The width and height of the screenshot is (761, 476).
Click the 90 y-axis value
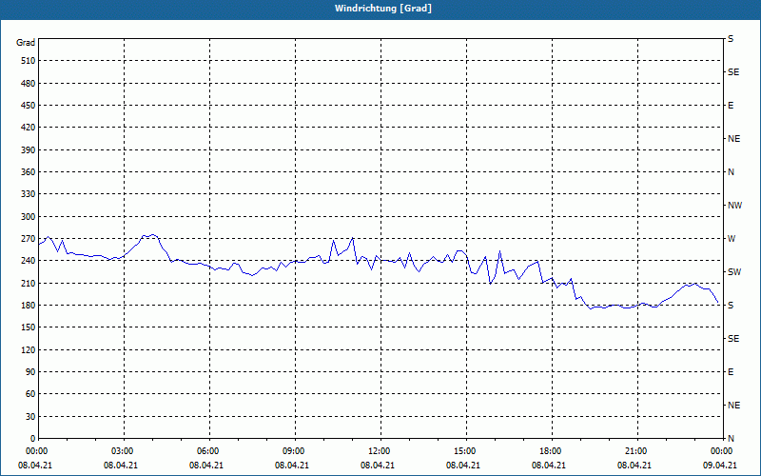[30, 372]
